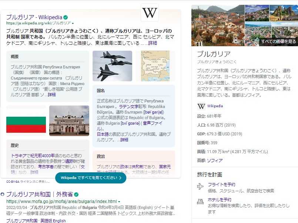
Task: Click the https://www.mofa.go.jp URL text
Action: pyautogui.click(x=61, y=201)
